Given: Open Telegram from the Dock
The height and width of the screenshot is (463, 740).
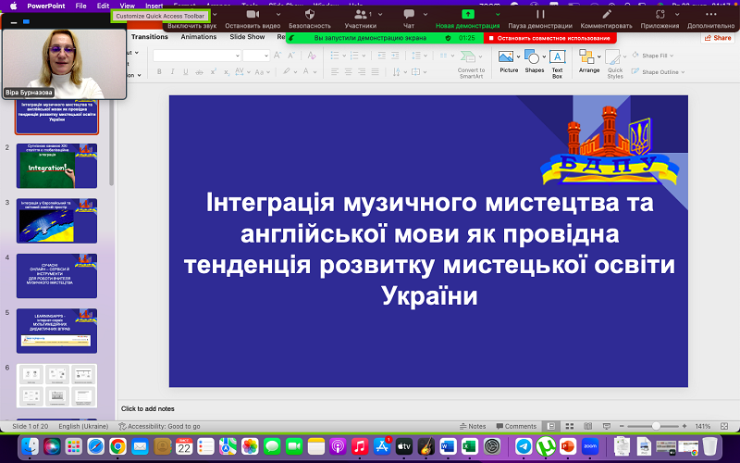Looking at the screenshot, I should tap(524, 446).
